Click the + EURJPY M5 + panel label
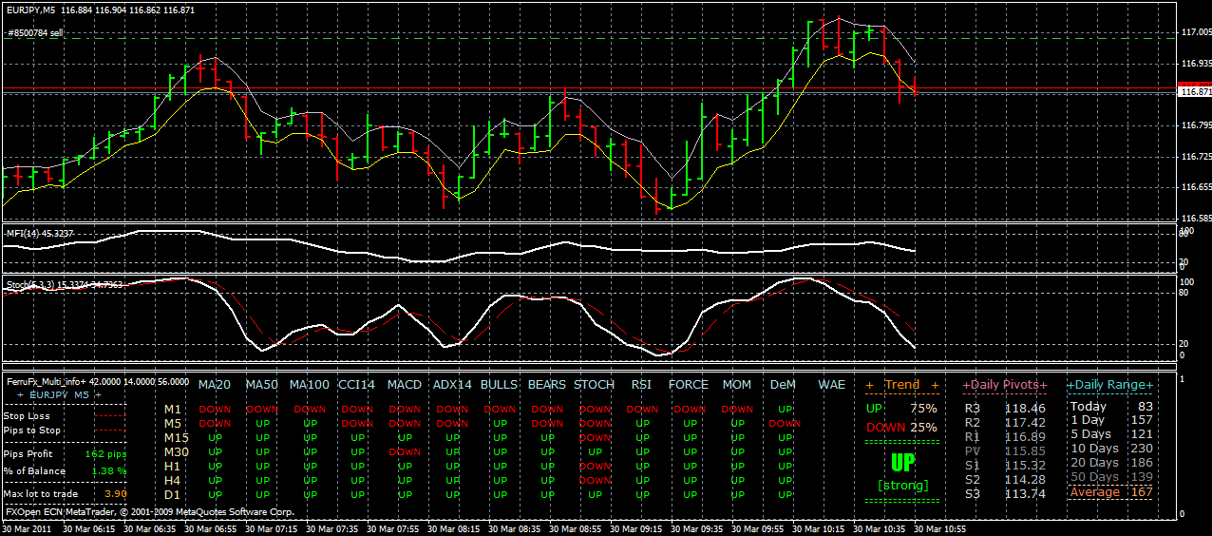This screenshot has height=536, width=1212. (x=59, y=394)
